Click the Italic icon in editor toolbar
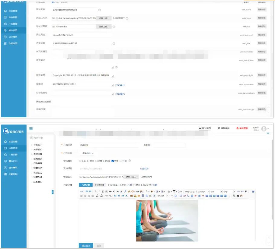The image size is (275, 249). (99, 191)
